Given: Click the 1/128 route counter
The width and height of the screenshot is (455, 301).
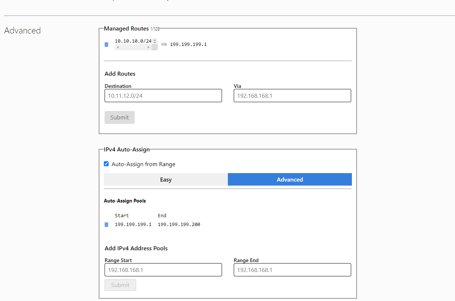Looking at the screenshot, I should (155, 29).
